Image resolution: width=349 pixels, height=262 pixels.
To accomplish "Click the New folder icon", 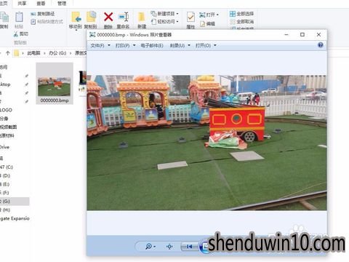I will 141,17.
